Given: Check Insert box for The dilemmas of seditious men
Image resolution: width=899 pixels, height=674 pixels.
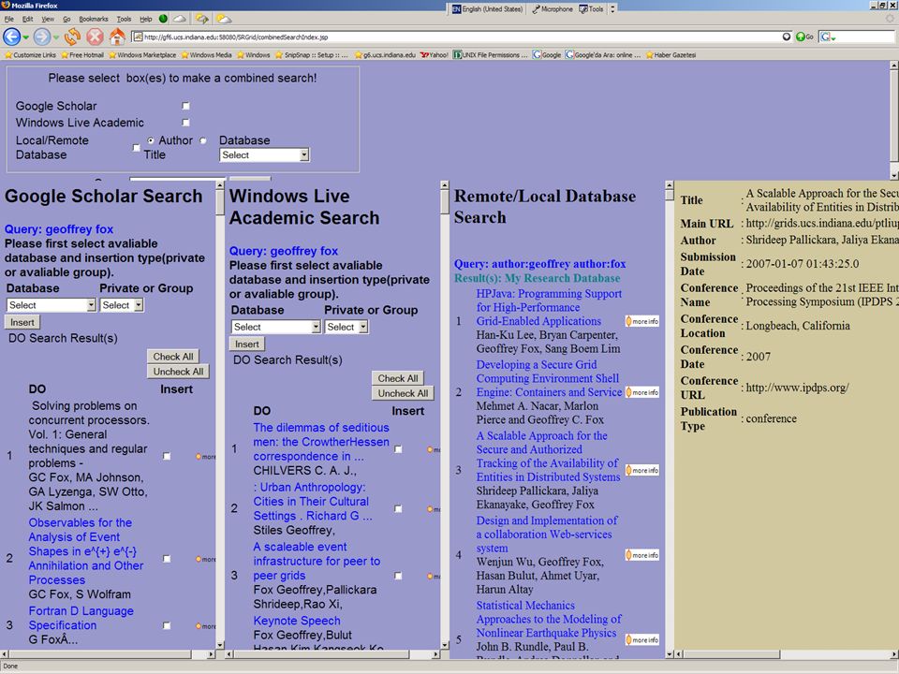Looking at the screenshot, I should click(399, 449).
